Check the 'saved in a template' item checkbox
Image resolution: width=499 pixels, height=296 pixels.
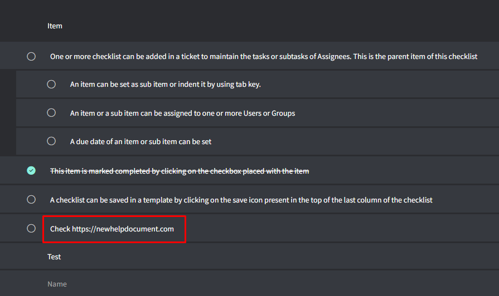tap(31, 199)
